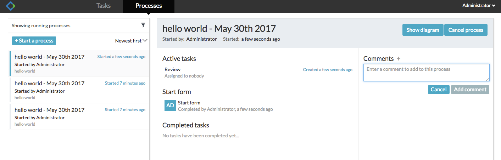Click the Showing running processes header

41,25
